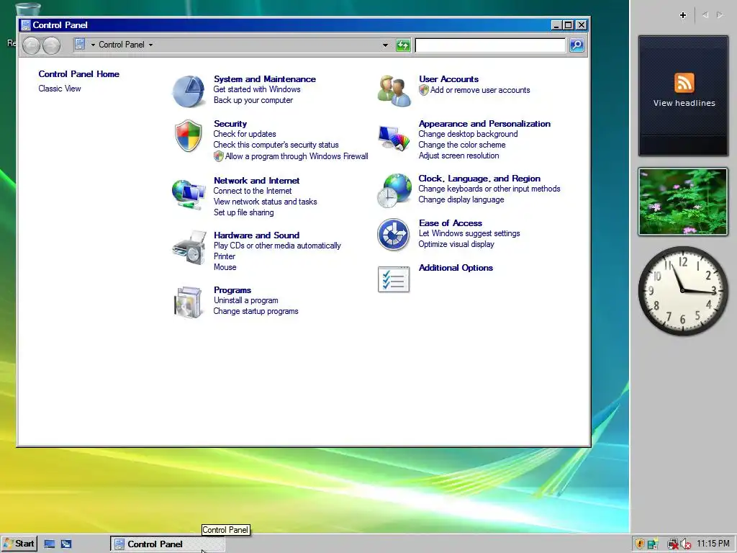Click Get started with Windows
The width and height of the screenshot is (737, 553).
257,89
